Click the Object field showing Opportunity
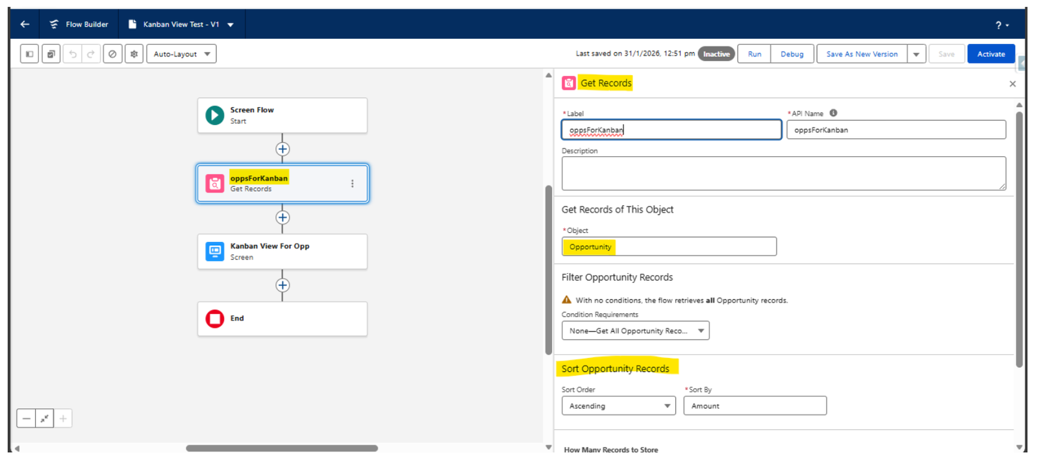This screenshot has width=1039, height=467. [x=669, y=246]
